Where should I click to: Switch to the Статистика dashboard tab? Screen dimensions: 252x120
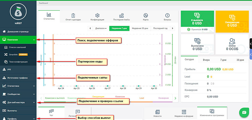pos(49,16)
